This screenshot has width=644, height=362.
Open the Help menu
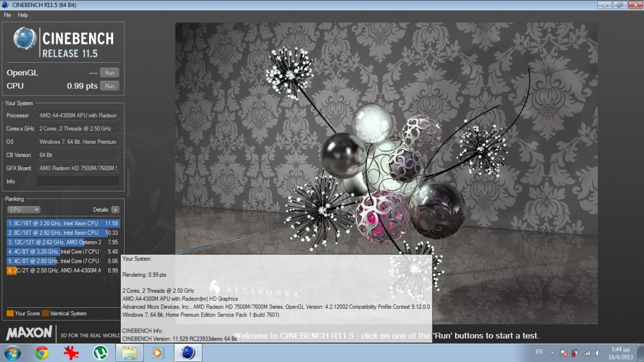point(23,15)
